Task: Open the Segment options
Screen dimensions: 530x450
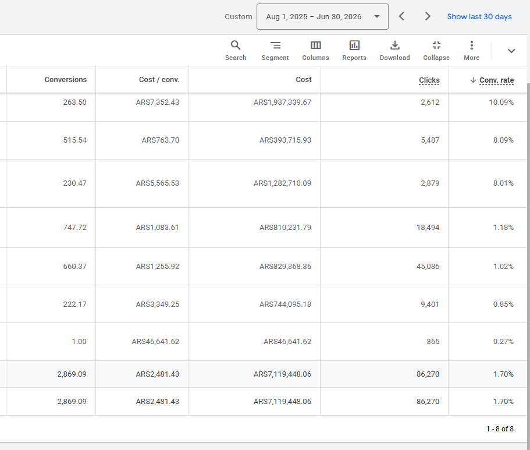Action: pyautogui.click(x=275, y=51)
